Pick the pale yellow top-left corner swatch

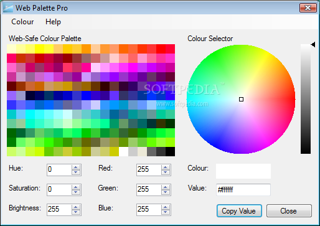click(11, 49)
